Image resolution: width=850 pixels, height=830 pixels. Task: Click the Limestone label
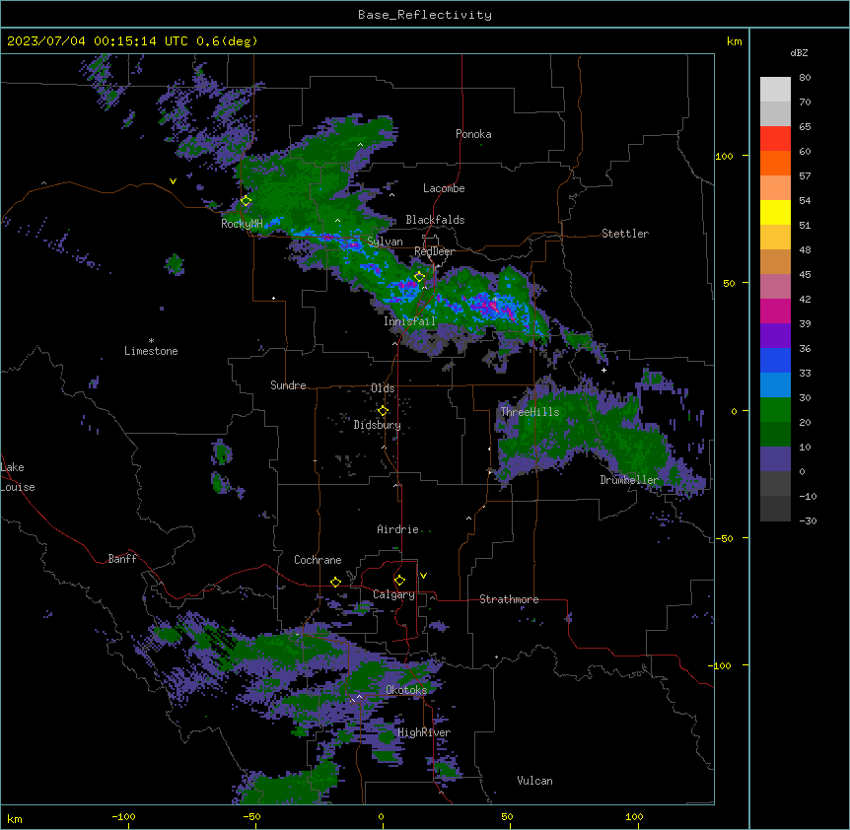tap(151, 351)
